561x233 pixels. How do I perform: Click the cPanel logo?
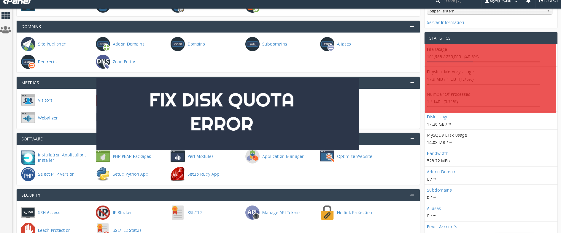[17, 2]
